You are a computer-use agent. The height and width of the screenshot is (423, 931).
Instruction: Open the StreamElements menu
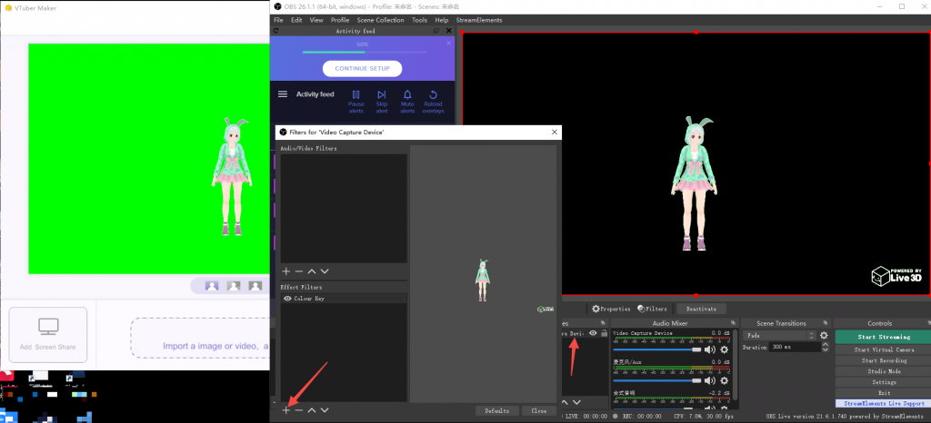[x=478, y=20]
